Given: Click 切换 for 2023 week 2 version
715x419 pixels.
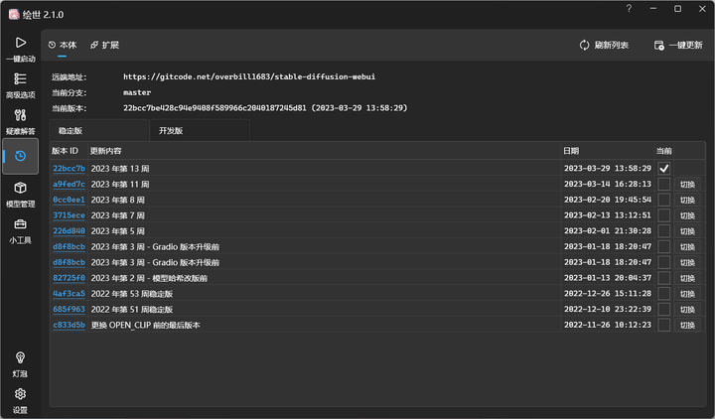Looking at the screenshot, I should 687,278.
